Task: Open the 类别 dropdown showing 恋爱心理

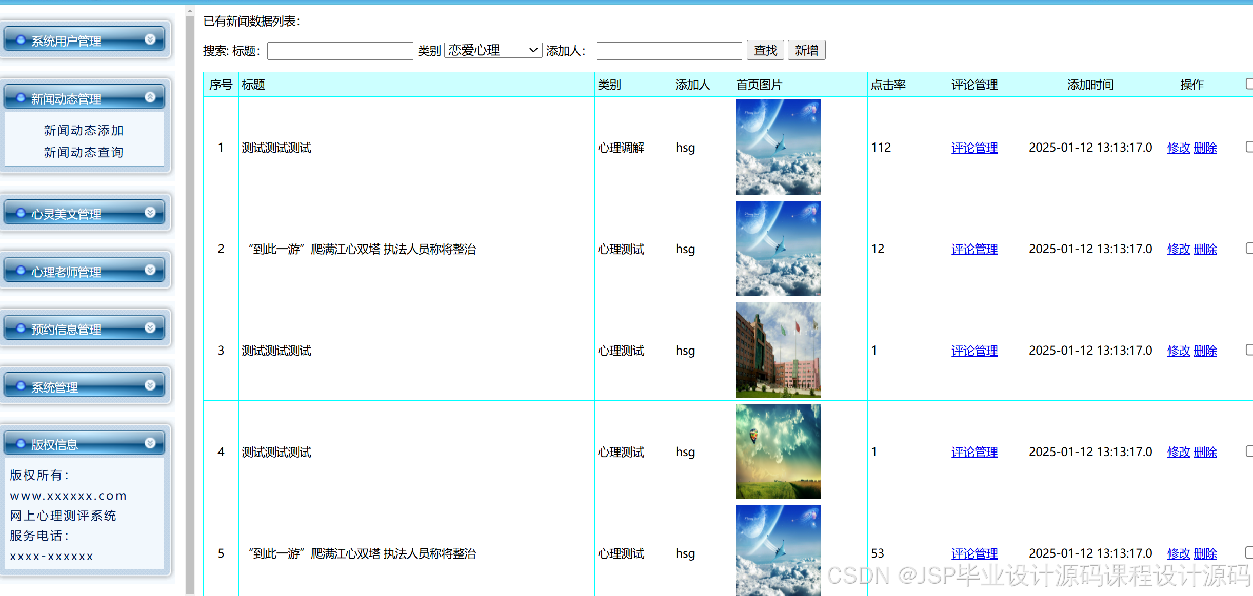Action: 493,50
